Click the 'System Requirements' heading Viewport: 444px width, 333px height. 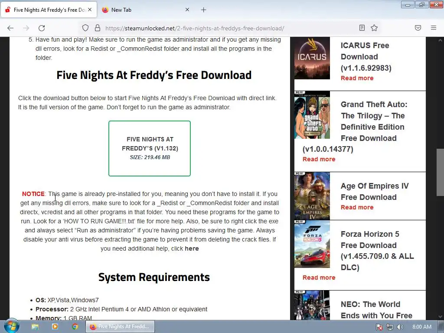point(154,277)
